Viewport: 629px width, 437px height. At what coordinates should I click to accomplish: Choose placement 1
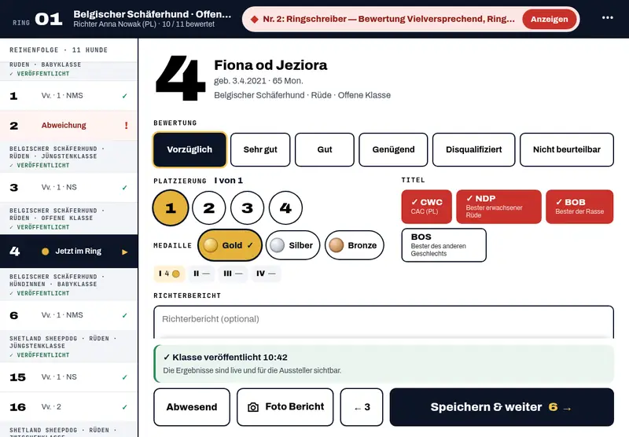pyautogui.click(x=171, y=207)
